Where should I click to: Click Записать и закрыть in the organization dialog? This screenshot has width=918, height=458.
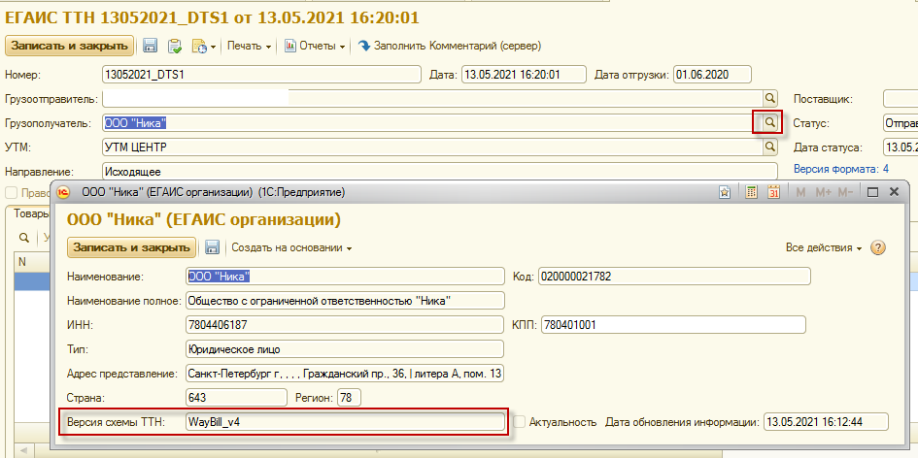click(x=130, y=247)
